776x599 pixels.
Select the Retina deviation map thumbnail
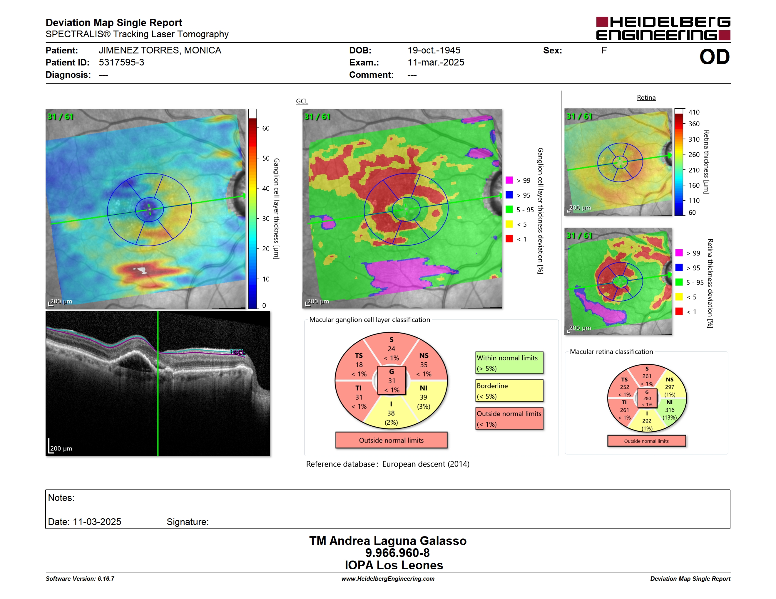click(x=618, y=281)
